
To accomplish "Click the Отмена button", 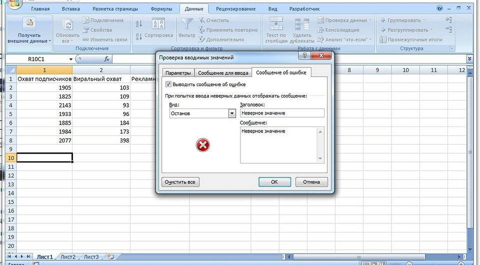I will [311, 182].
